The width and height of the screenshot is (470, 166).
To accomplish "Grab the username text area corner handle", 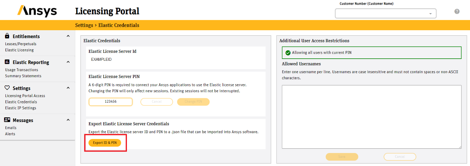I will coord(460,147).
